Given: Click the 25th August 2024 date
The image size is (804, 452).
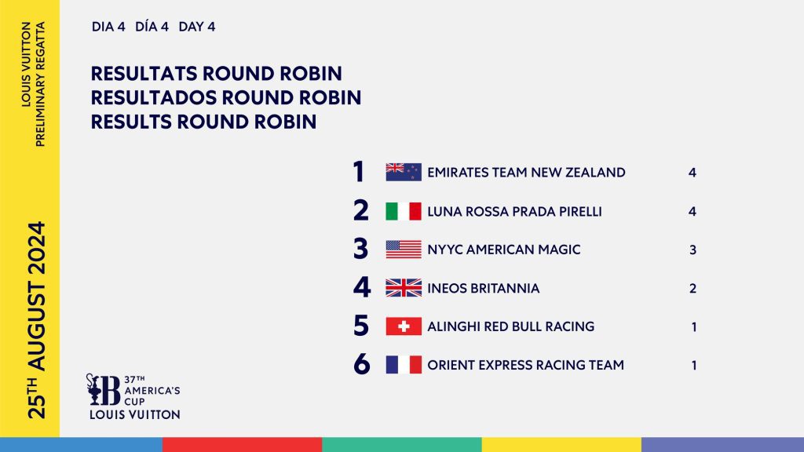Looking at the screenshot, I should click(x=37, y=320).
